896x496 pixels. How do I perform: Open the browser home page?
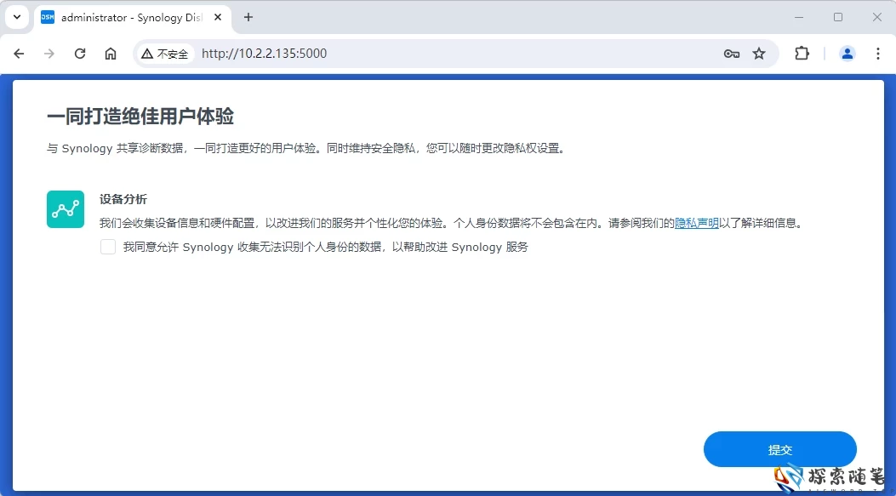(111, 53)
